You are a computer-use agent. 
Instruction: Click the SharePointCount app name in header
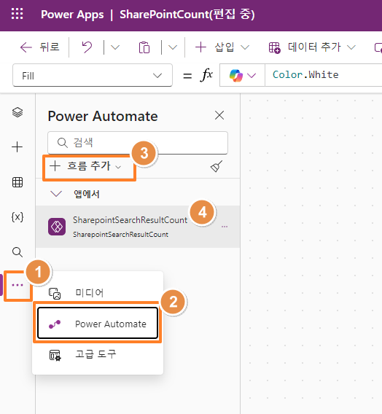tap(187, 15)
